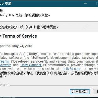Open the Teams hyperlink in license text
The height and width of the screenshot is (98, 98).
[4, 62]
